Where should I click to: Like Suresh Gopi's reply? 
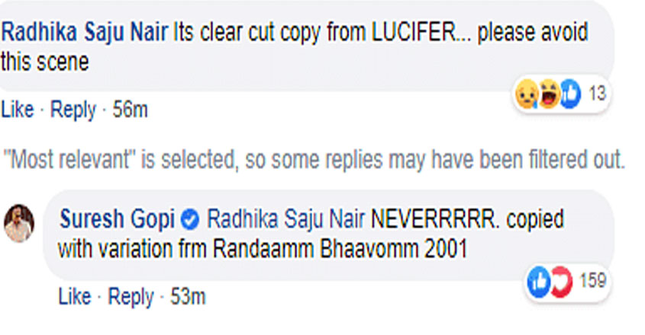[75, 296]
